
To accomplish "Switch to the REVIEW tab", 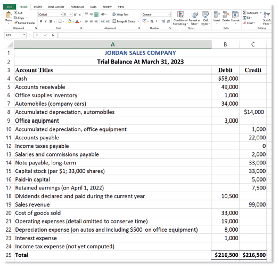I will [x=107, y=7].
